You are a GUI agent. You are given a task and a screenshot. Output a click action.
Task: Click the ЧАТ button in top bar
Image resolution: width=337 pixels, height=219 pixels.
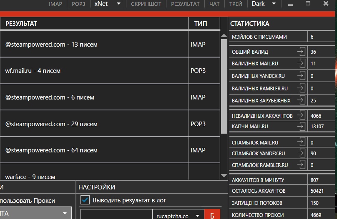[x=214, y=4]
